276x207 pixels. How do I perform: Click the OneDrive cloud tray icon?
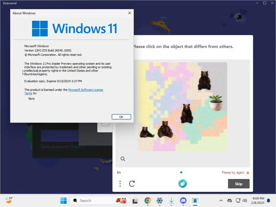[230, 201]
